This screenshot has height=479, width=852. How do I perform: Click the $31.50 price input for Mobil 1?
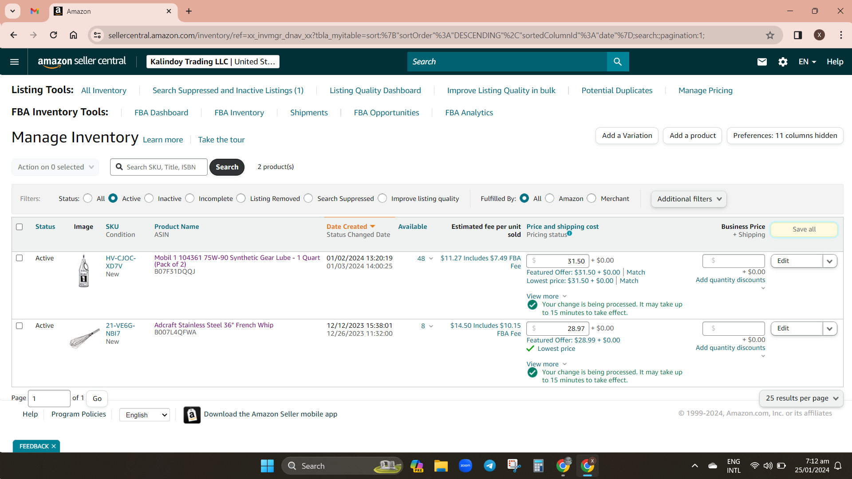558,261
